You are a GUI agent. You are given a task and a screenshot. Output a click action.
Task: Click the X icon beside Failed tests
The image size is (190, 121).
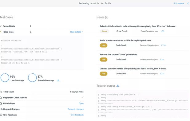click(x=1, y=32)
